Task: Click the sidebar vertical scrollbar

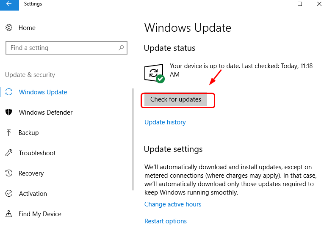Action: [x=133, y=140]
